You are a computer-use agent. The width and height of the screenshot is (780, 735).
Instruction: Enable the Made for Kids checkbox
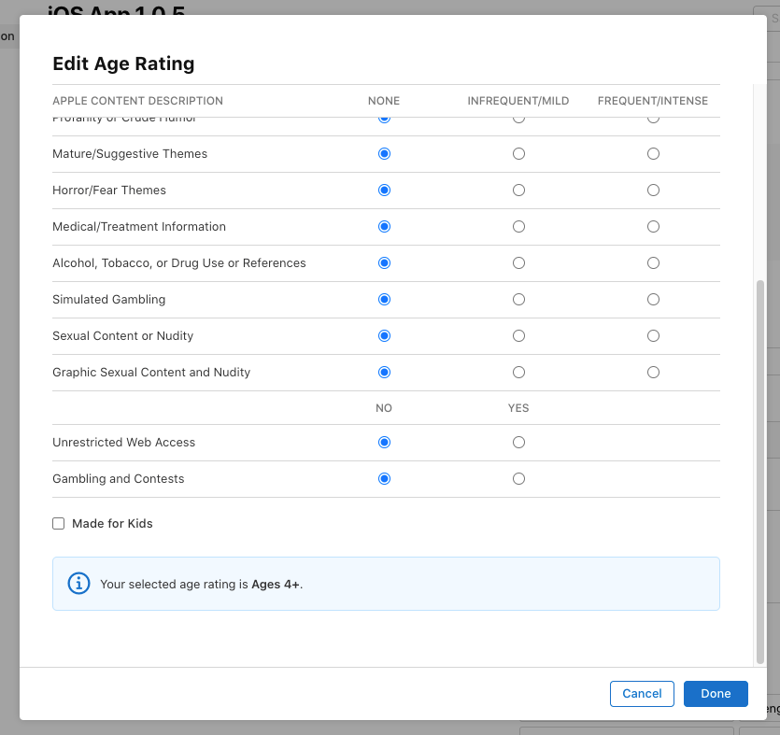tap(59, 524)
